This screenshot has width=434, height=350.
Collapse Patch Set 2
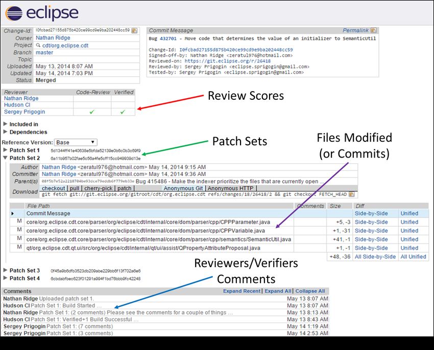point(5,158)
